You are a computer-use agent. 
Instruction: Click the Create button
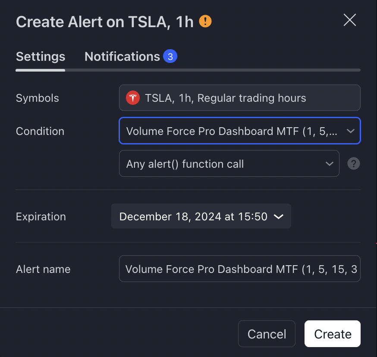click(333, 334)
